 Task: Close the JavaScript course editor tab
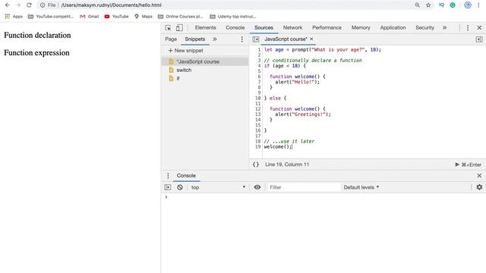[311, 39]
